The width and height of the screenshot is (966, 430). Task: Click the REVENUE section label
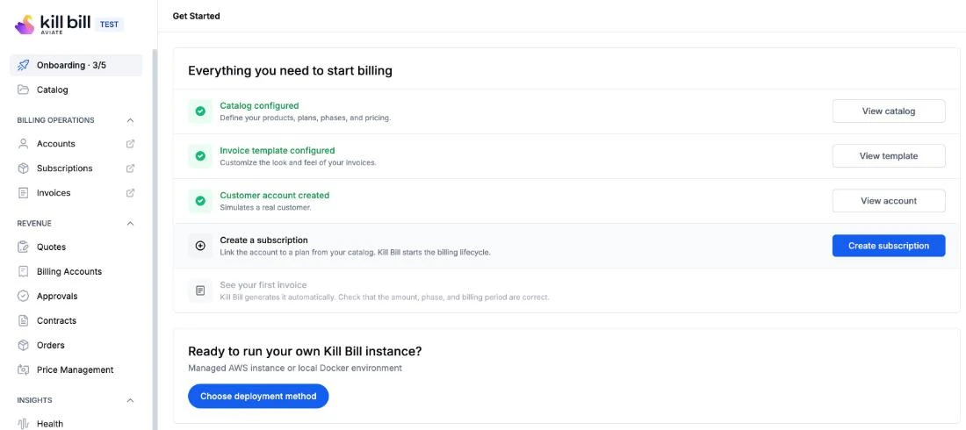pos(34,224)
